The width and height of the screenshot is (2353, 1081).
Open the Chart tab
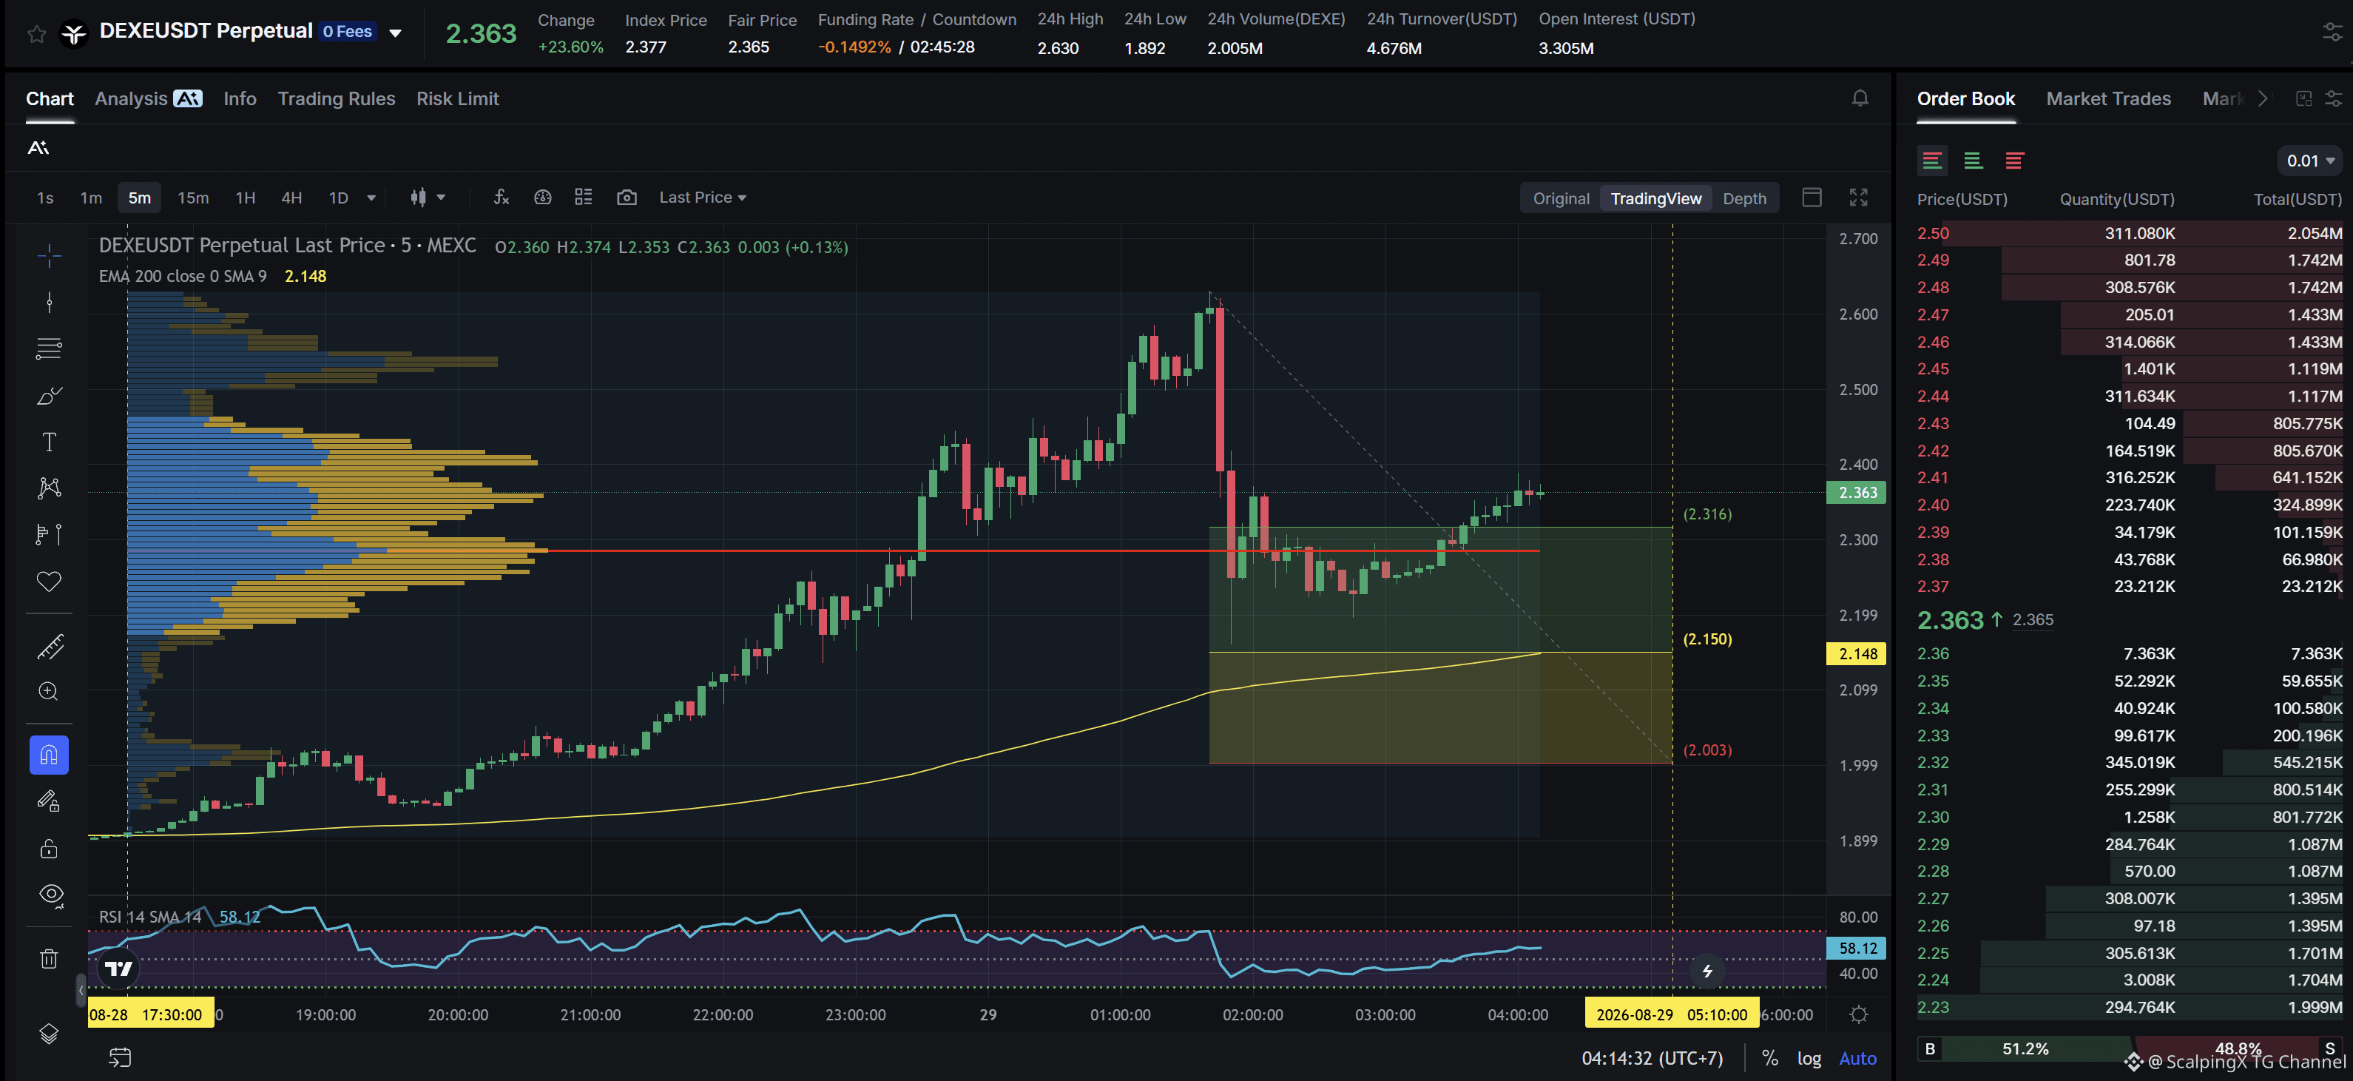pyautogui.click(x=50, y=98)
